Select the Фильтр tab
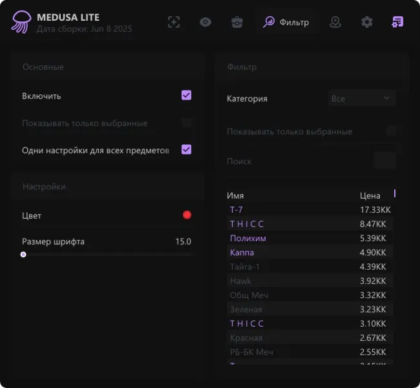This screenshot has height=388, width=420. [x=286, y=22]
